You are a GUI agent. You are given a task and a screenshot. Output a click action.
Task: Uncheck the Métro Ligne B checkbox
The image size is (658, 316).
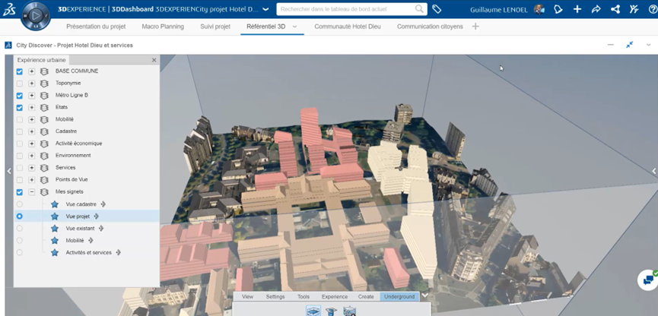[x=19, y=96]
